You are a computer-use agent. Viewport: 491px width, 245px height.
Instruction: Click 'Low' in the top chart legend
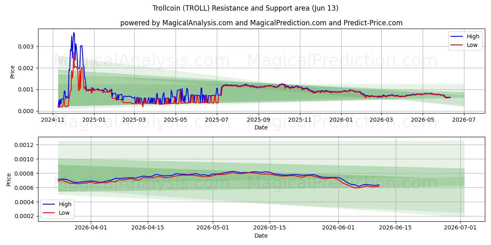pyautogui.click(x=472, y=45)
